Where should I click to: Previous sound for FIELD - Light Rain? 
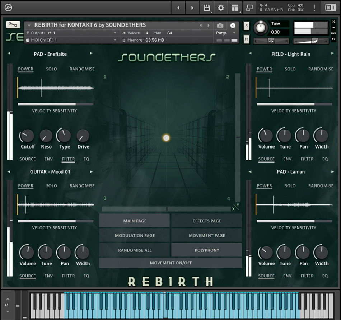pyautogui.click(x=250, y=53)
